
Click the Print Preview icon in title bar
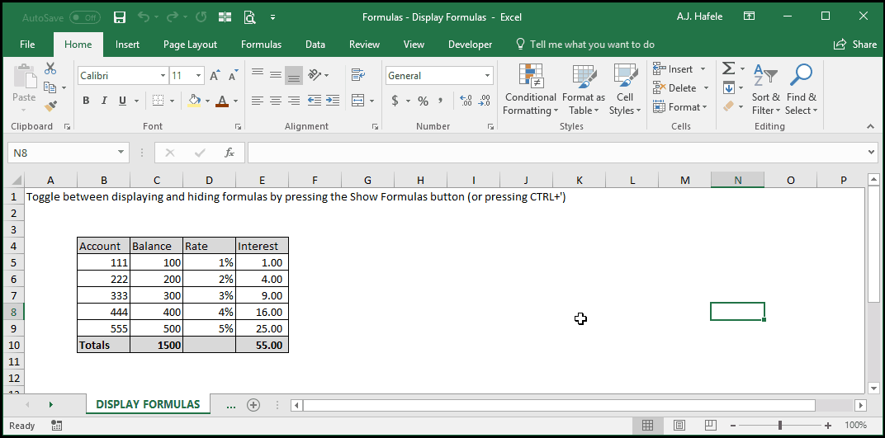249,17
